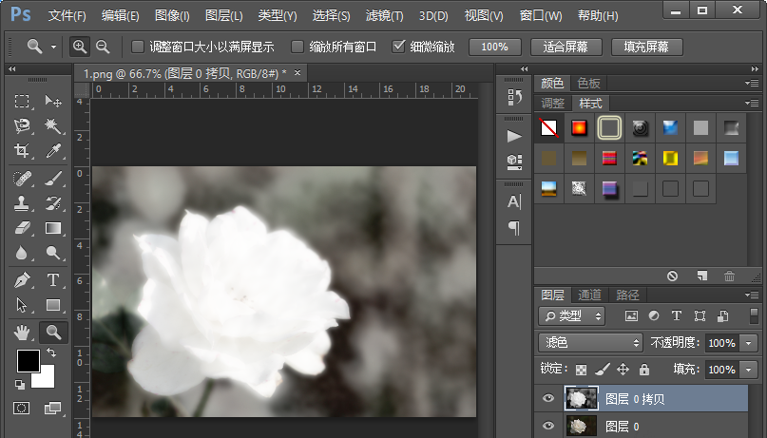Switch to the 通道 tab
Screen dimensions: 767x438
tap(590, 295)
